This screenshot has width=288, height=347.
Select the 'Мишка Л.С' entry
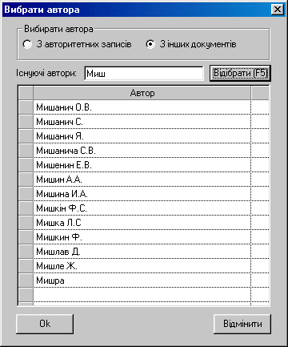(142, 223)
